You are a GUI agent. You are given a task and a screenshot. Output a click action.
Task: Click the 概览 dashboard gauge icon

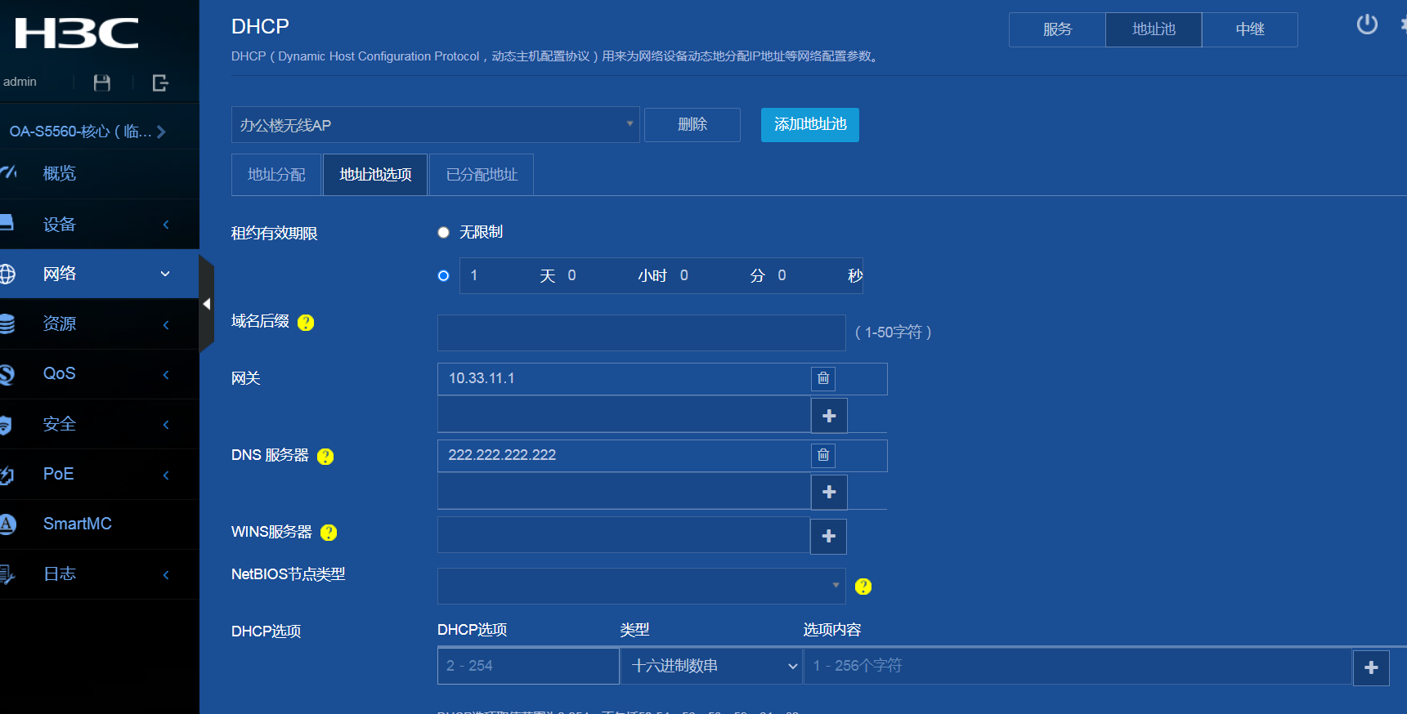tap(7, 172)
